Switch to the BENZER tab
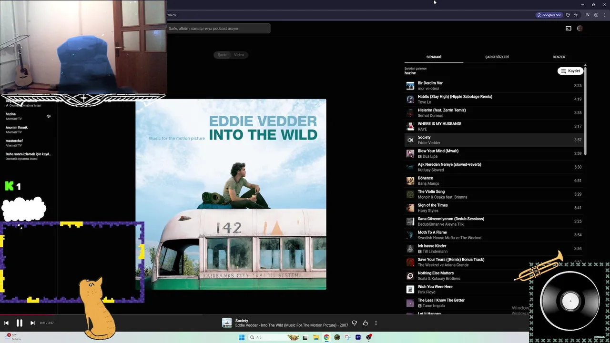This screenshot has height=343, width=610. point(559,57)
